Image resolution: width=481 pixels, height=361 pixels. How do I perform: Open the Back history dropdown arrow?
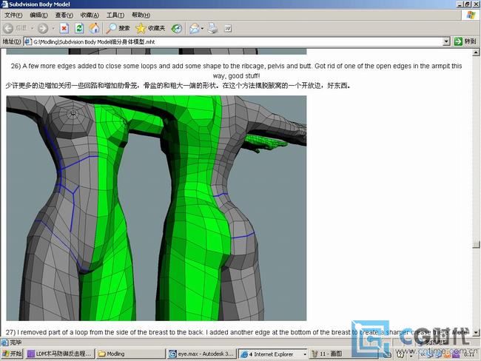coord(32,29)
